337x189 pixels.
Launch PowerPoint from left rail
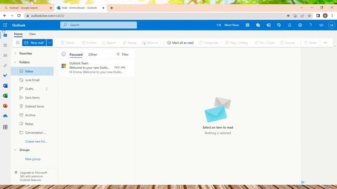point(5,106)
